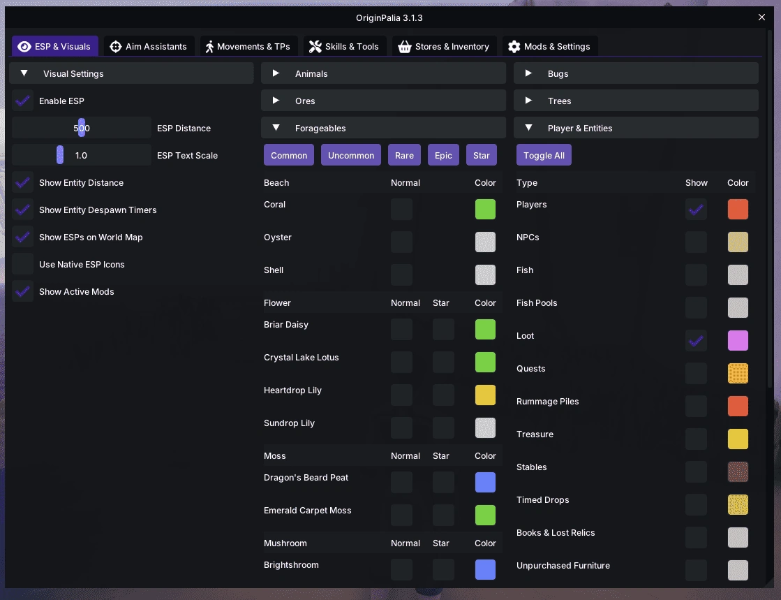
Task: Click the eye icon on ESP & Visuals tab
Action: point(24,46)
